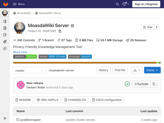This screenshot has width=164, height=123.
Task: Open the hamburger Menu
Action: 19,4
